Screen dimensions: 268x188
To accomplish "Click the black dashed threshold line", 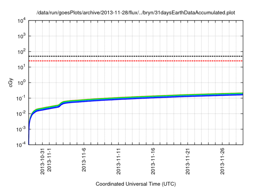I will (136, 56).
